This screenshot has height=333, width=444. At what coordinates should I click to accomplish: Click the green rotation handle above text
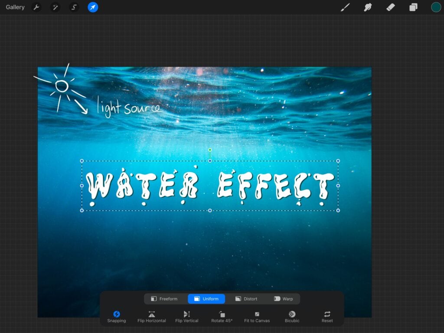coord(210,150)
